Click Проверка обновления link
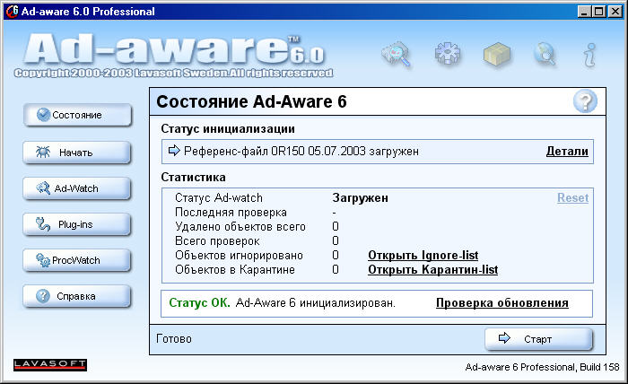The width and height of the screenshot is (628, 384). (x=502, y=302)
